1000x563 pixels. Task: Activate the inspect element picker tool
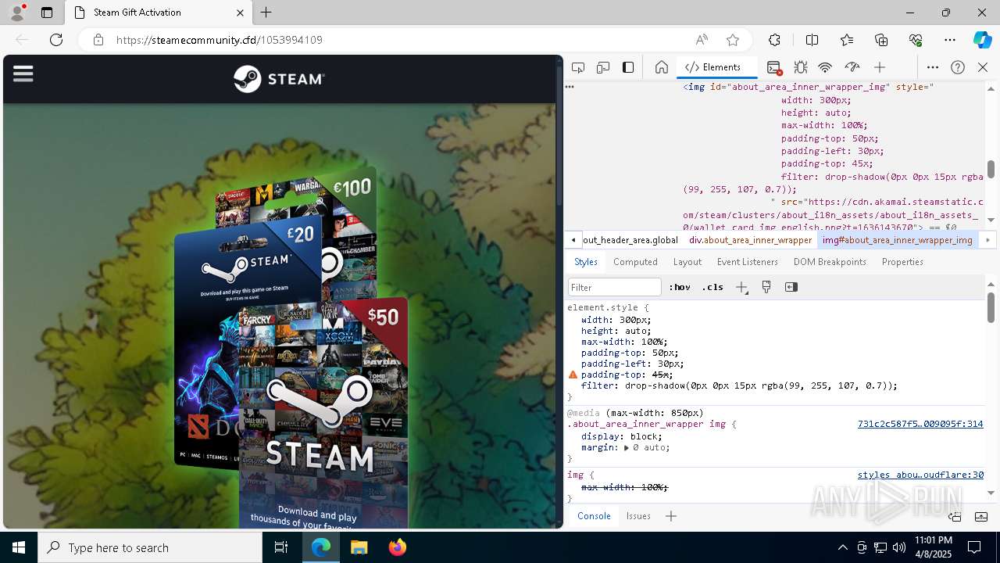click(x=578, y=67)
